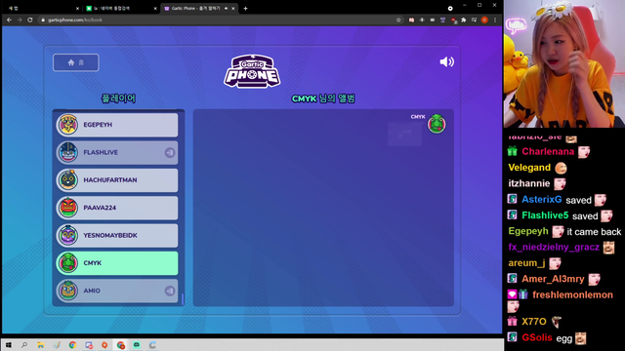
Task: Mute the Gartic Phone sound
Action: click(x=446, y=61)
